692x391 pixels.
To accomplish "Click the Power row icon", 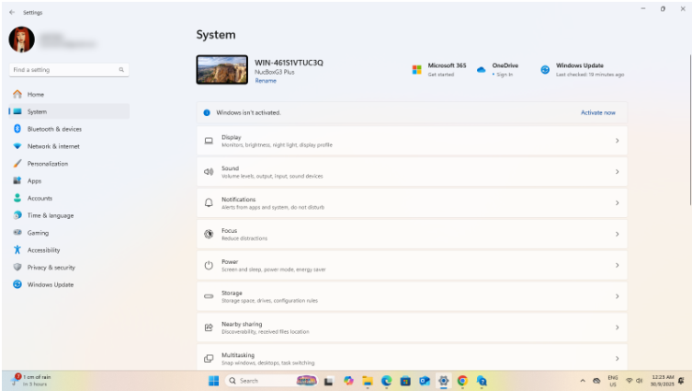I will (x=209, y=265).
